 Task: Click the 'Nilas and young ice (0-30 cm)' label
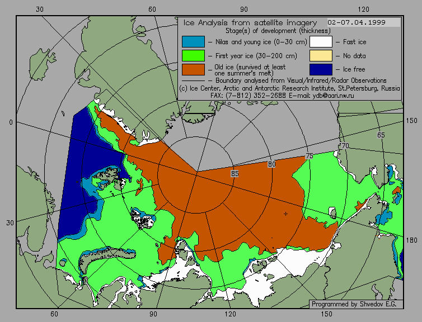pos(261,42)
